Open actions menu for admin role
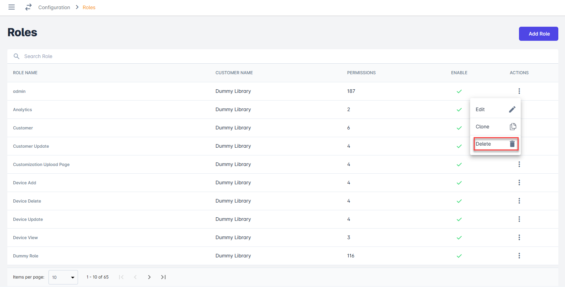The height and width of the screenshot is (288, 565). click(x=519, y=91)
